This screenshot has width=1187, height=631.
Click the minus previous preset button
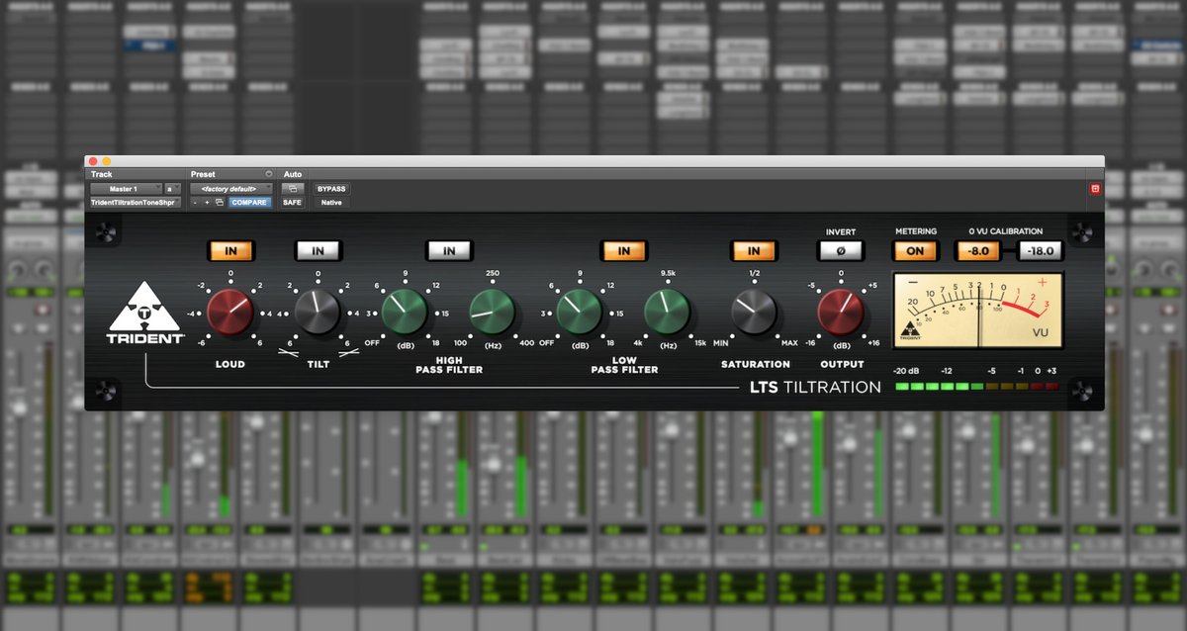(195, 203)
